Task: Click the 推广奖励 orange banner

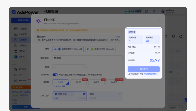Action: [21, 87]
